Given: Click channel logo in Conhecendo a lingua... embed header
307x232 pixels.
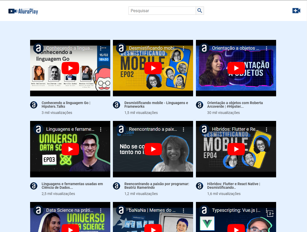Looking at the screenshot, I should pyautogui.click(x=38, y=48).
